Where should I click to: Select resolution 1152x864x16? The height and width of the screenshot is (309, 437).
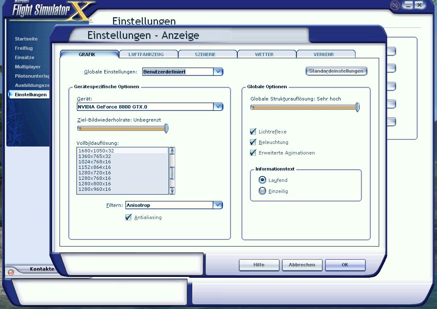(122, 167)
